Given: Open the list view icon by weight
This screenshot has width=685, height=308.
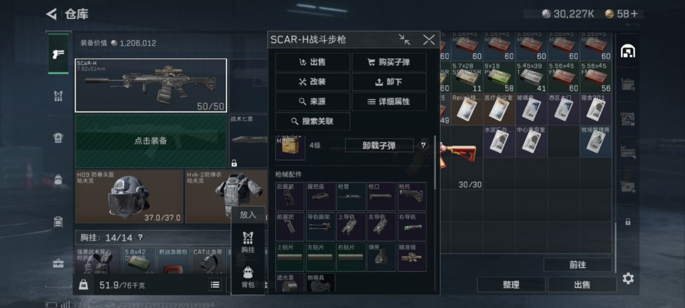Looking at the screenshot, I should pyautogui.click(x=215, y=285).
